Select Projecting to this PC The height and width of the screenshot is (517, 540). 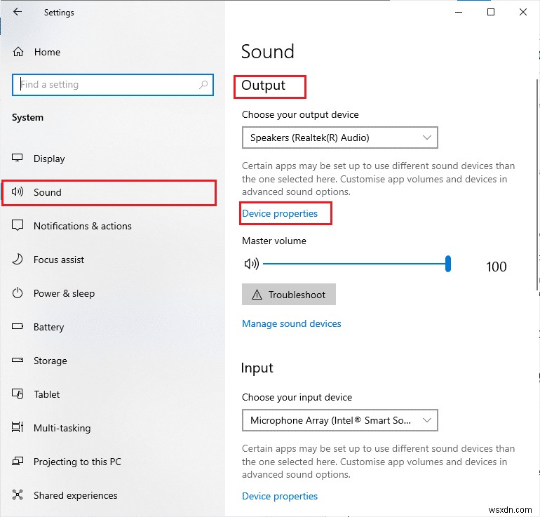[x=77, y=462]
